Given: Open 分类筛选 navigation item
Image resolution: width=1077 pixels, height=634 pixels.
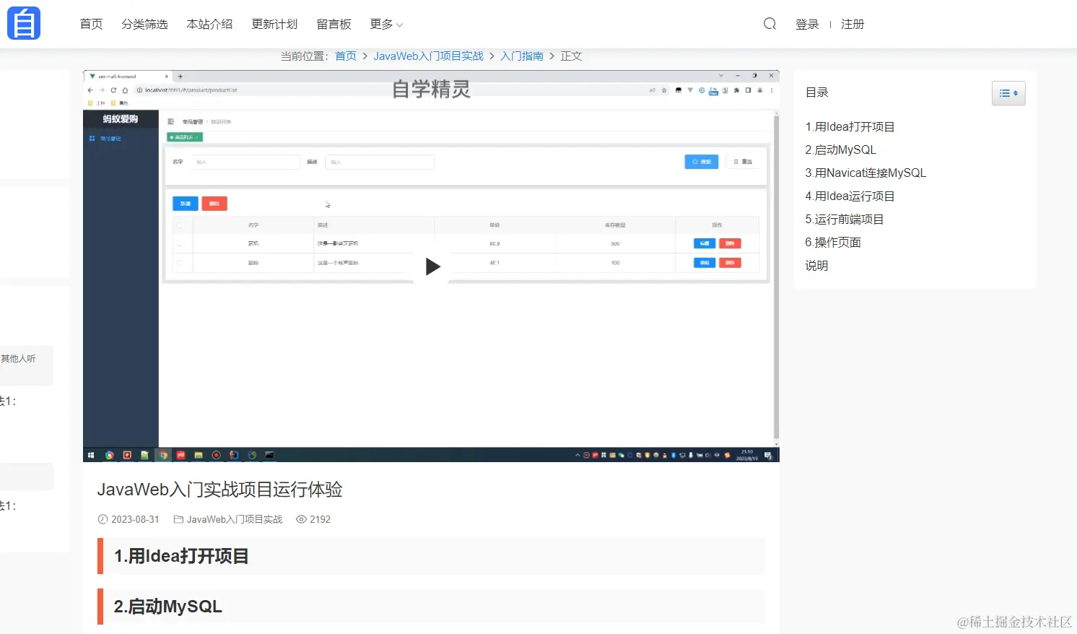Looking at the screenshot, I should (144, 24).
